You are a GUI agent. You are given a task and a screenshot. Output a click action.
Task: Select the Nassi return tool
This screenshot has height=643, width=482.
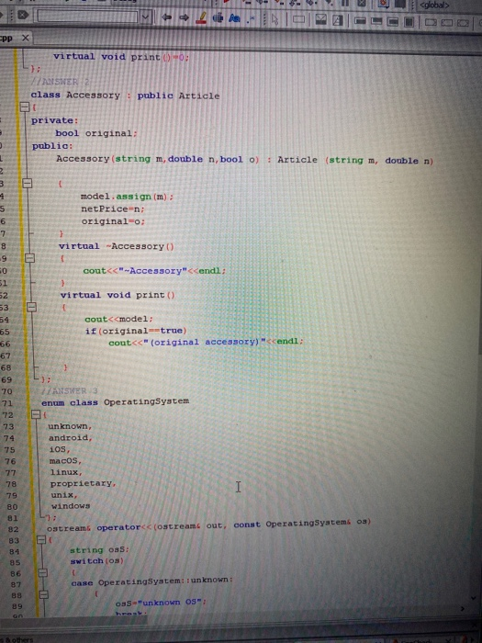(x=464, y=23)
